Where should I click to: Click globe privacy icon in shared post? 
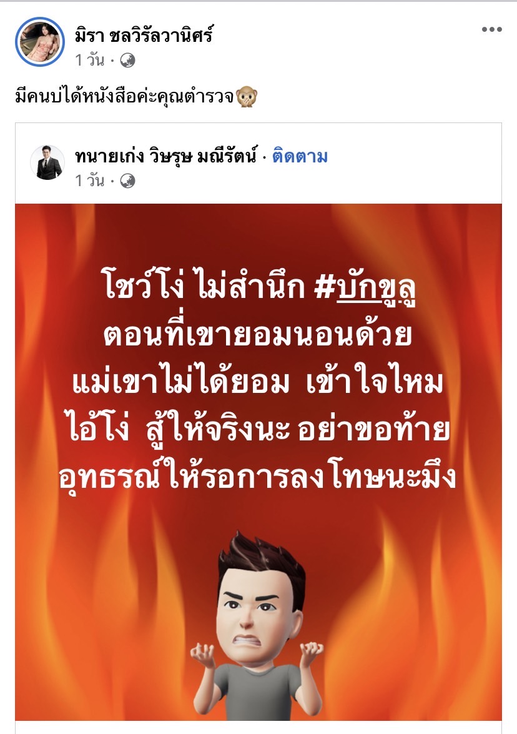pyautogui.click(x=128, y=181)
